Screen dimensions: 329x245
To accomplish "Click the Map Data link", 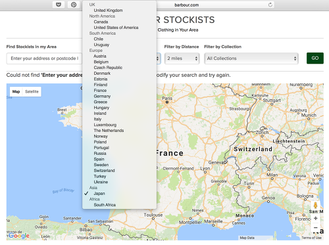I will coord(247,238).
